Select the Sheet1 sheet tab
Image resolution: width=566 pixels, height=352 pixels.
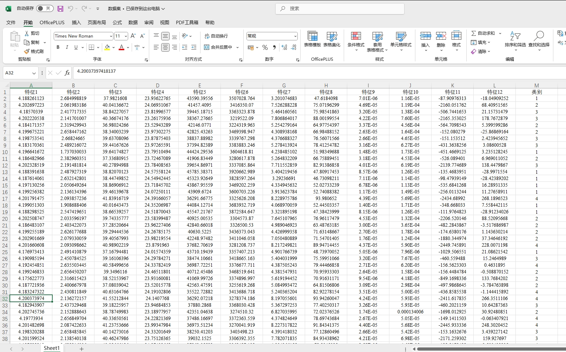coord(51,347)
